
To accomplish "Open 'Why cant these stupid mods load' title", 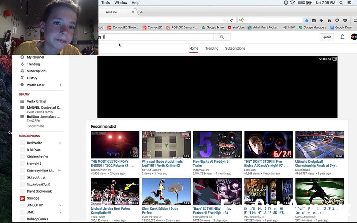I will click(x=162, y=164).
